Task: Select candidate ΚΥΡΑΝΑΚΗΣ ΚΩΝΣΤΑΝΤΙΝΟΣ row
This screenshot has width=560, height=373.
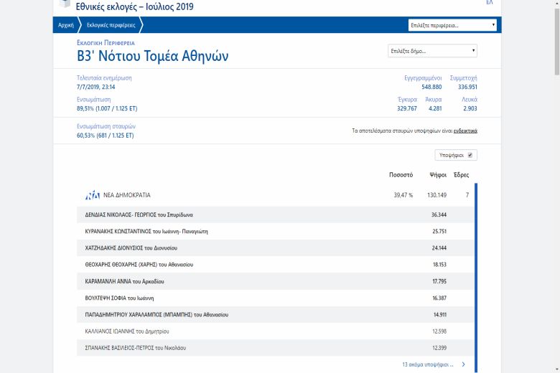Action: [276, 231]
